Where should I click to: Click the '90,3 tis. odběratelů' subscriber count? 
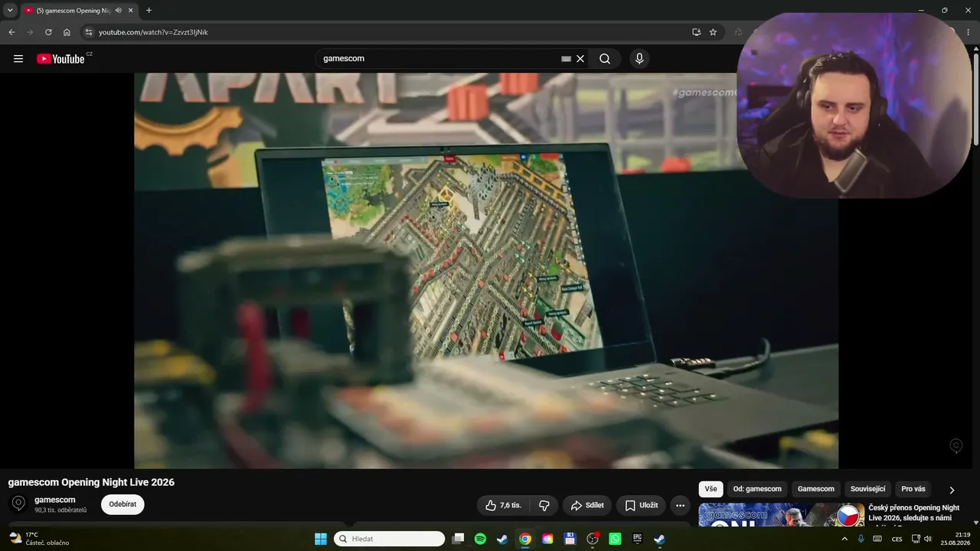pyautogui.click(x=60, y=510)
